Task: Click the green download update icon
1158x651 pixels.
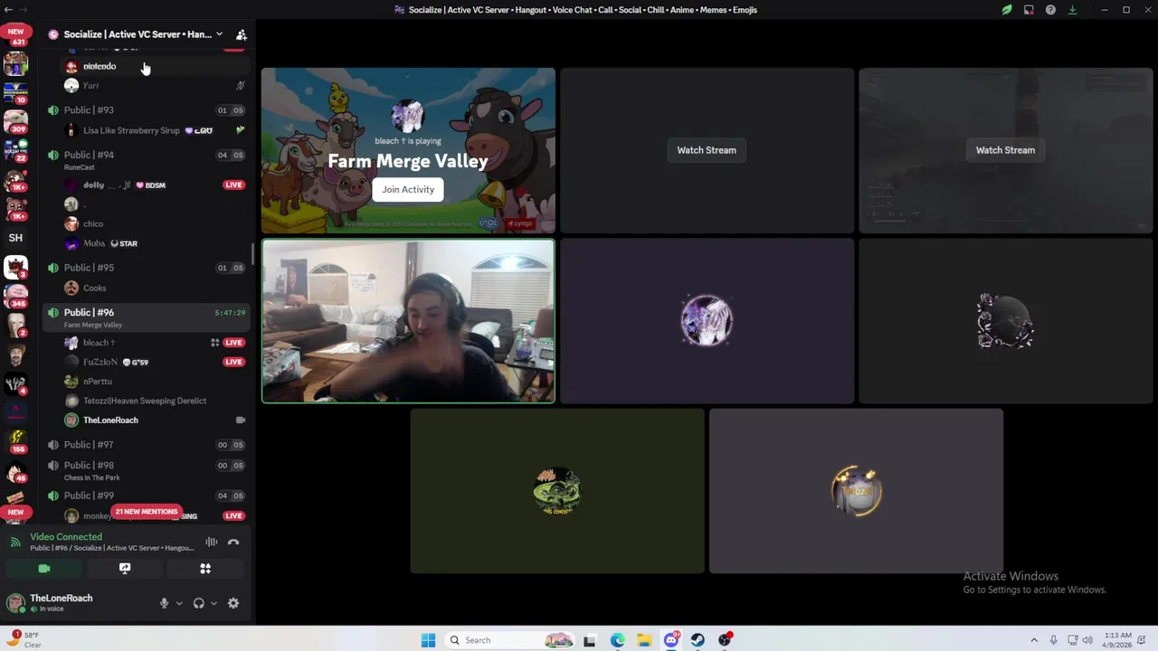Action: [x=1072, y=10]
